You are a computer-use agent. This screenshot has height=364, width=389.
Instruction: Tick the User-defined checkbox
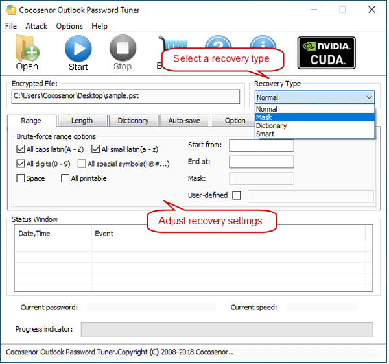[x=237, y=196]
